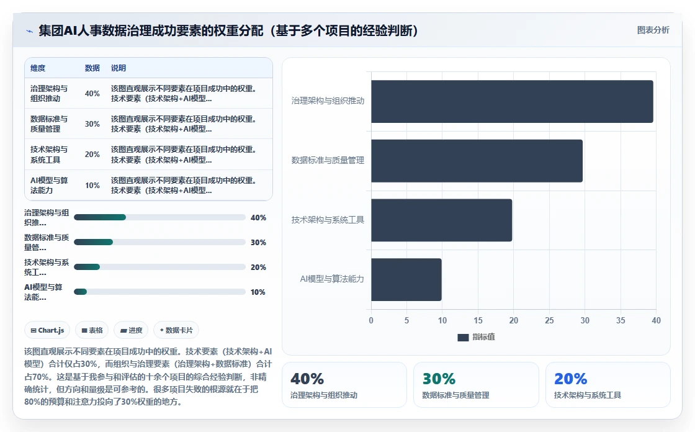Click the description in the 10% table row
This screenshot has height=432, width=695.
(x=184, y=186)
